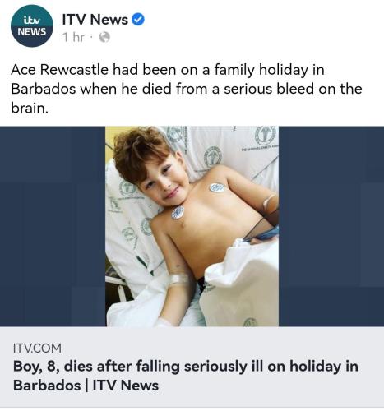Open the ITV News profile avatar
Viewport: 384px width, 411px height.
tap(32, 25)
